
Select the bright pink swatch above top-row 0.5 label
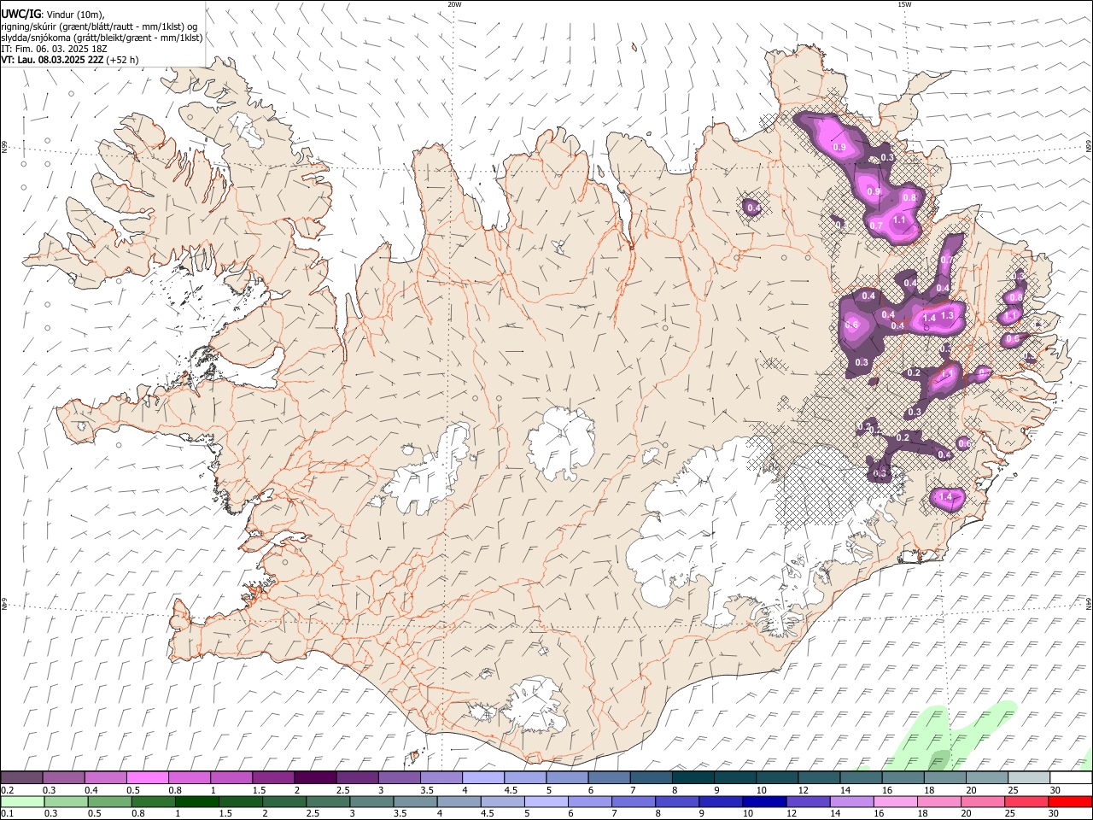[147, 777]
